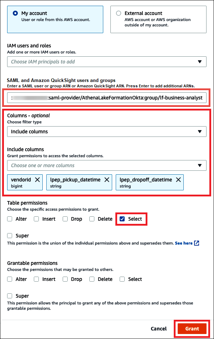This screenshot has width=214, height=339.
Task: Open the Choose IAM principals dropdown
Action: [107, 61]
